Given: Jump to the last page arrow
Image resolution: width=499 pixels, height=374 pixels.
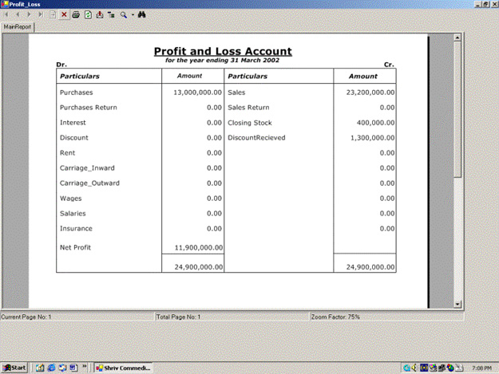Looking at the screenshot, I should 41,14.
